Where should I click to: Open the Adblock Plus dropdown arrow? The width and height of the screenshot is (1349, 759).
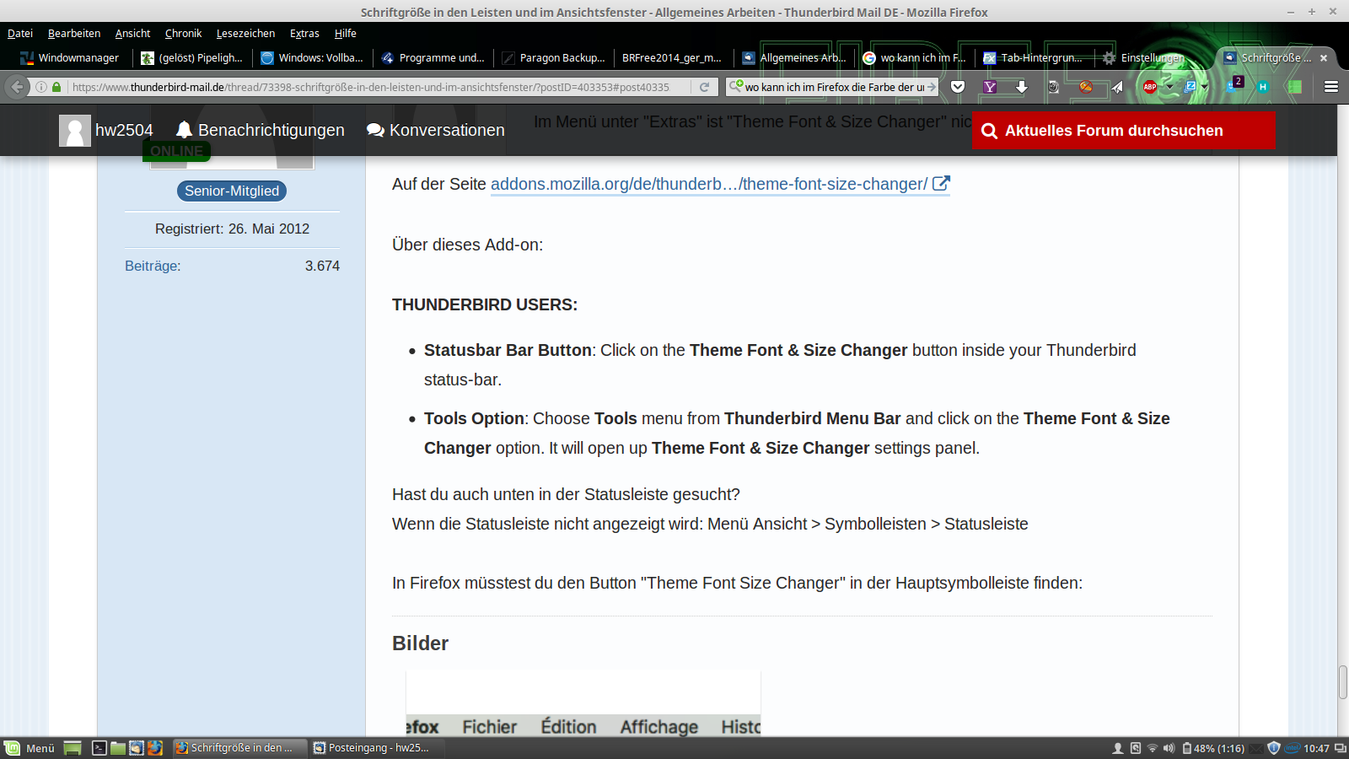point(1169,87)
